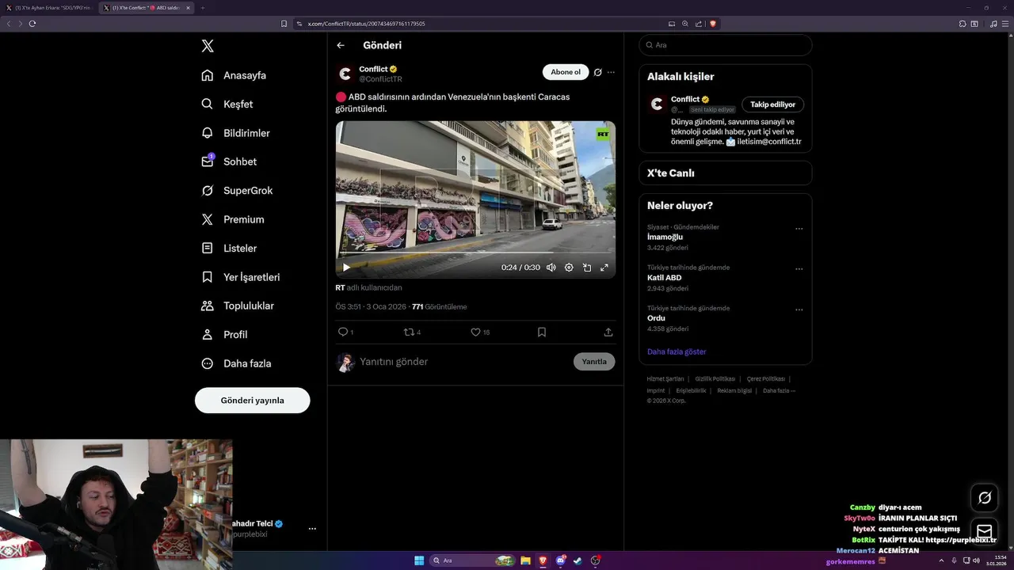
Task: Click Brave Shields lion icon
Action: [x=713, y=24]
